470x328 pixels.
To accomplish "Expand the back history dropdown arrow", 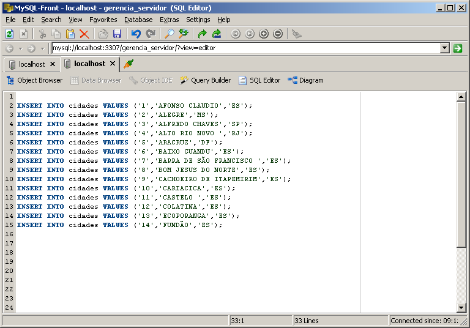I will pos(20,48).
